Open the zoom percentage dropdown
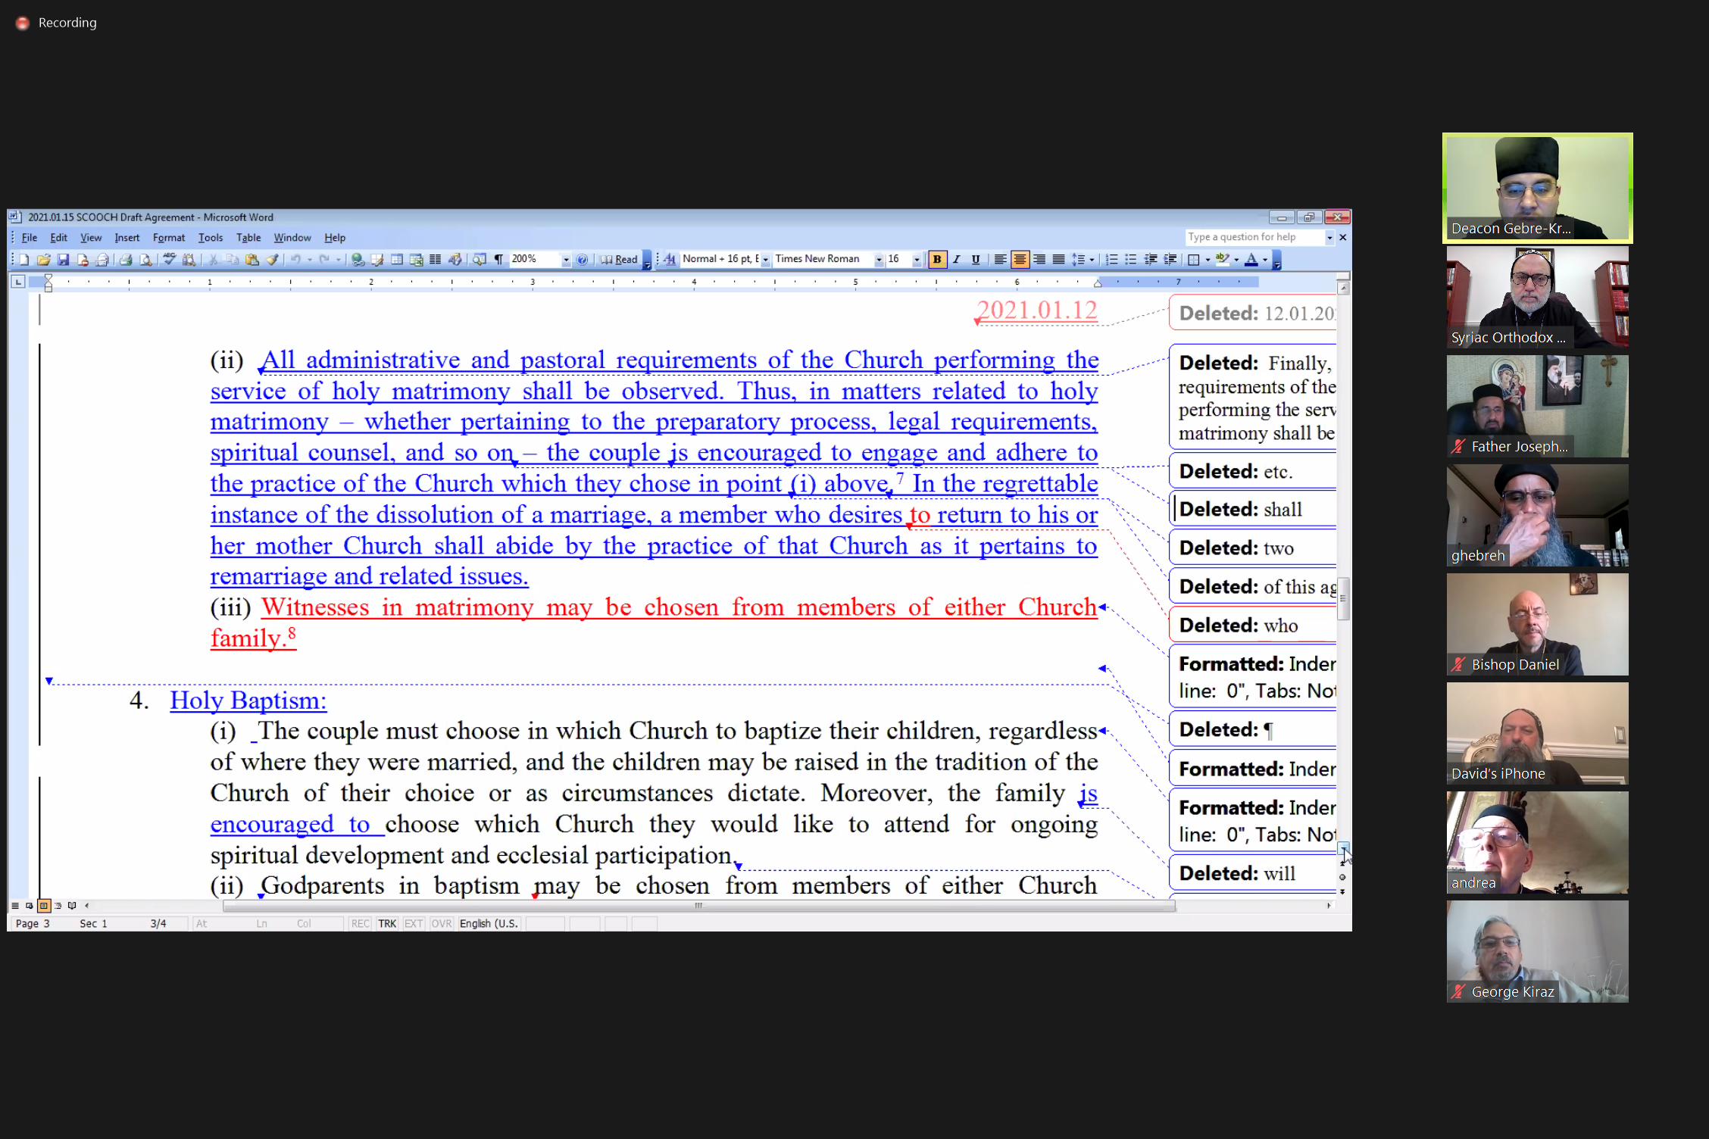This screenshot has height=1139, width=1709. [x=565, y=260]
